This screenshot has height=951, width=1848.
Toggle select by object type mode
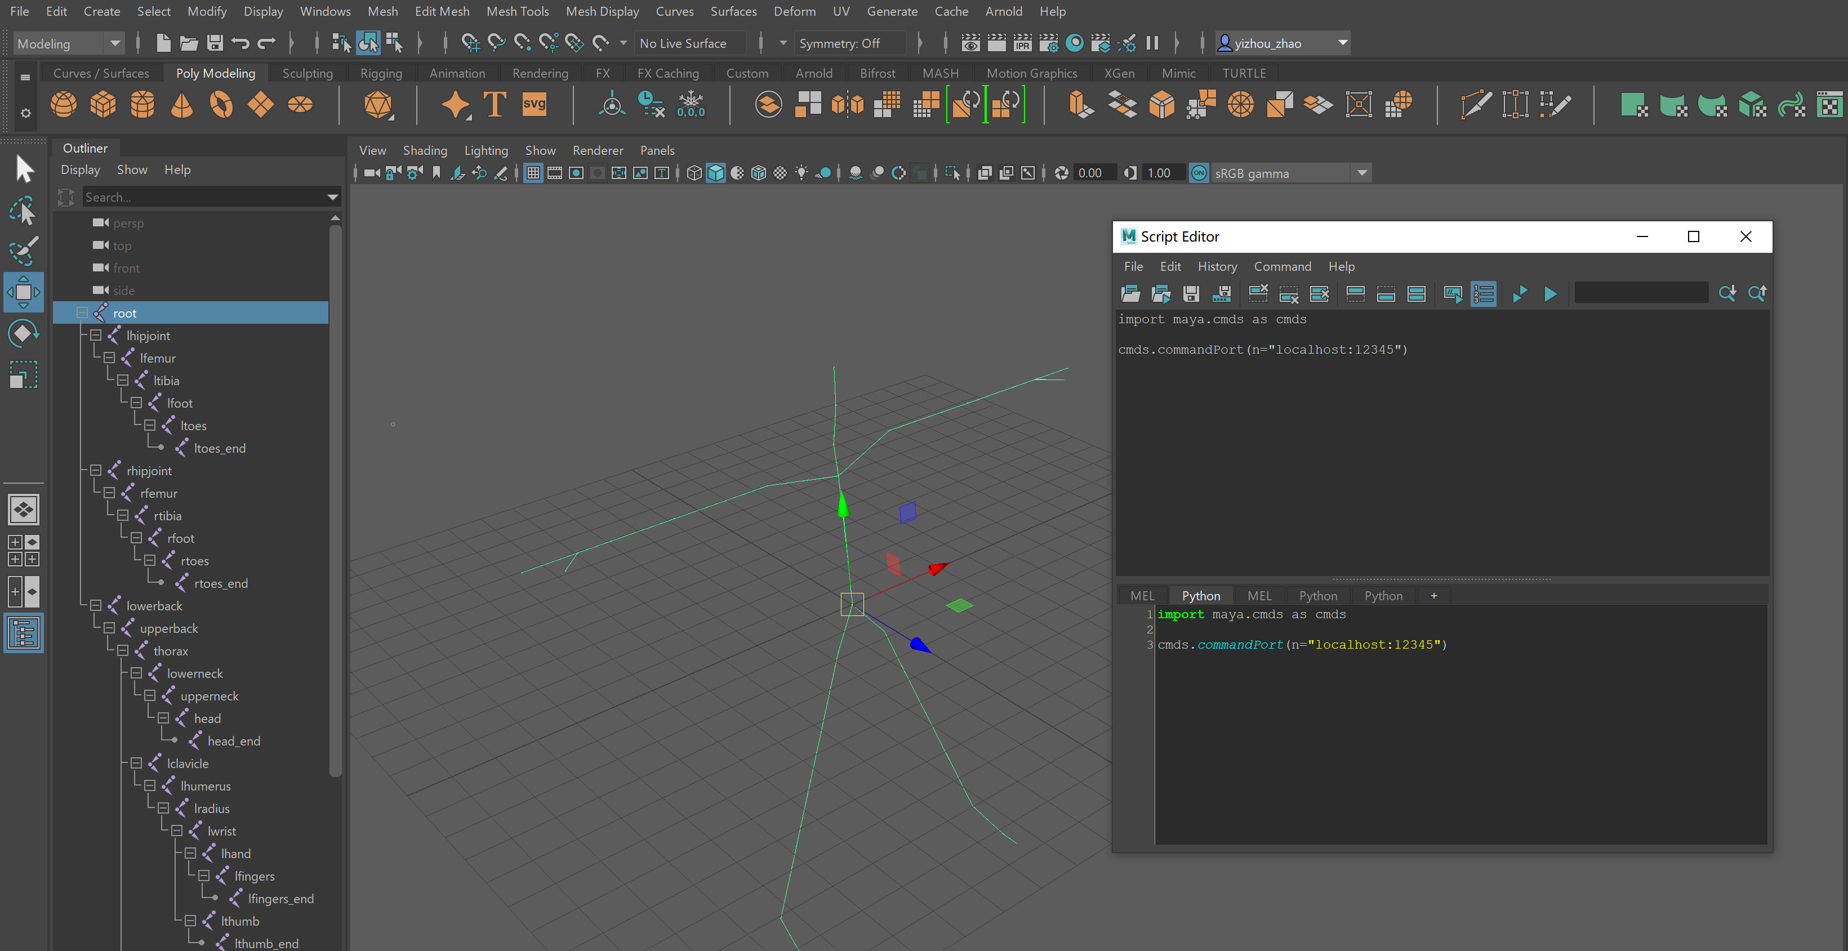368,43
